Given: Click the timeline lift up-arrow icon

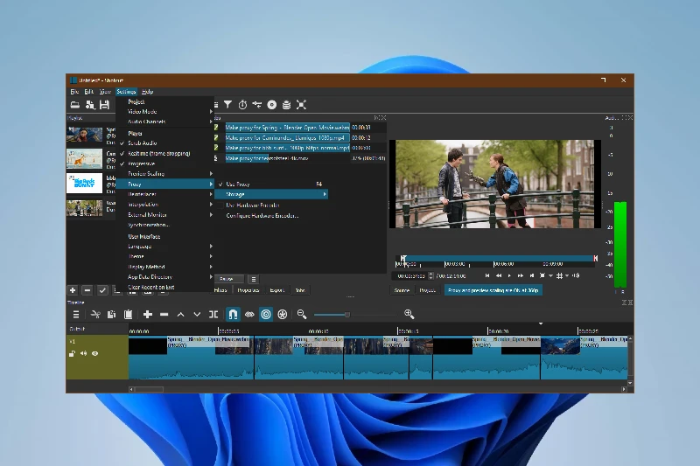Looking at the screenshot, I should (x=180, y=315).
